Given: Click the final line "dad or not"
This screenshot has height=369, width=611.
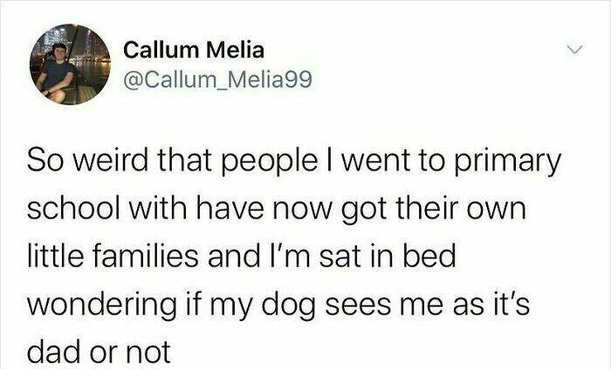Looking at the screenshot, I should pyautogui.click(x=100, y=351).
